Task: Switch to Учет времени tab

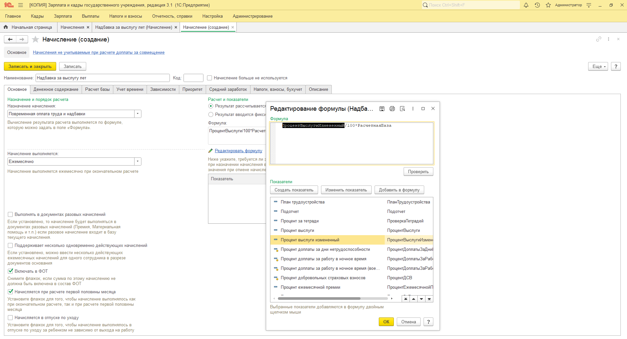Action: pyautogui.click(x=130, y=89)
